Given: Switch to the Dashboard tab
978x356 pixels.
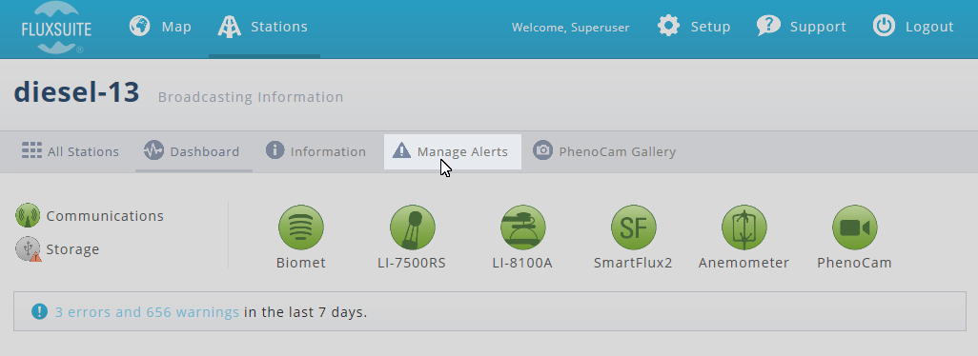Looking at the screenshot, I should point(205,152).
